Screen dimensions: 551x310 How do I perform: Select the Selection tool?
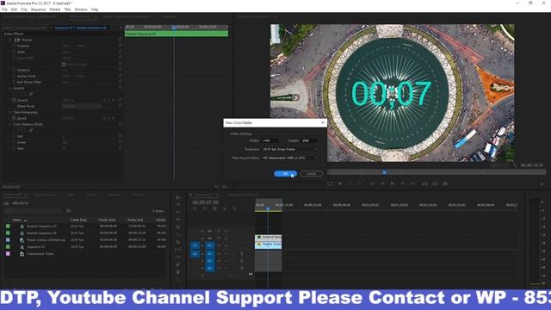click(178, 197)
